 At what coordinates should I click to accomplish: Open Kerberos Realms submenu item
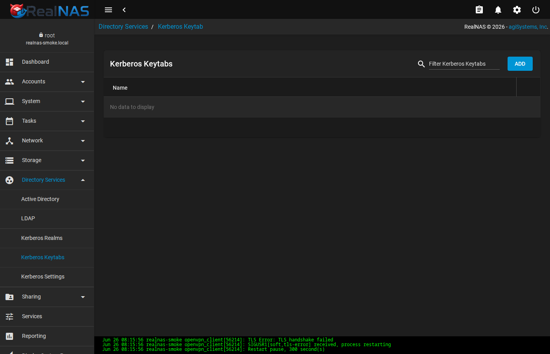coord(47,238)
